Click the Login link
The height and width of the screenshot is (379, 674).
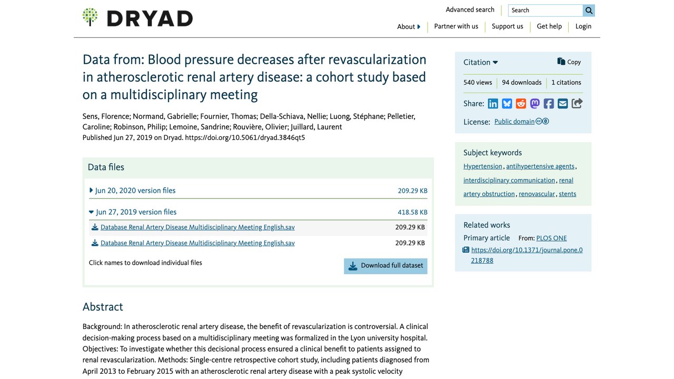point(583,26)
